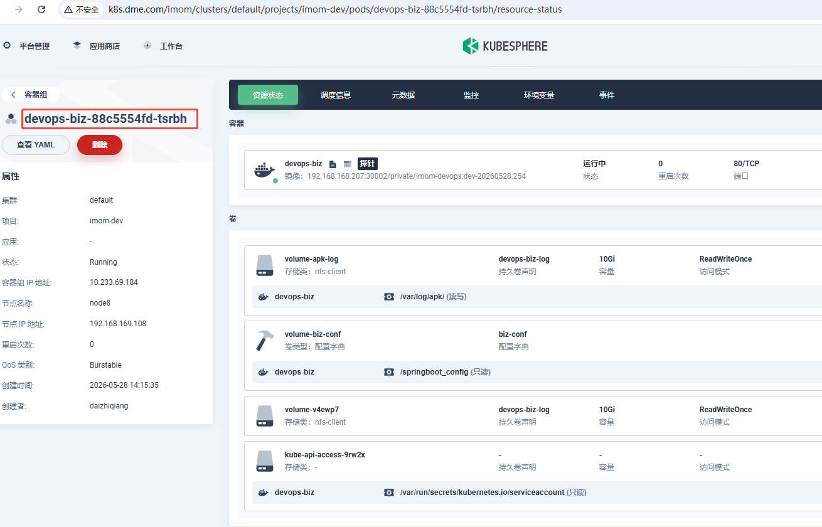This screenshot has height=527, width=822.
Task: Click the volume-biz-conf hammer icon
Action: pyautogui.click(x=265, y=340)
